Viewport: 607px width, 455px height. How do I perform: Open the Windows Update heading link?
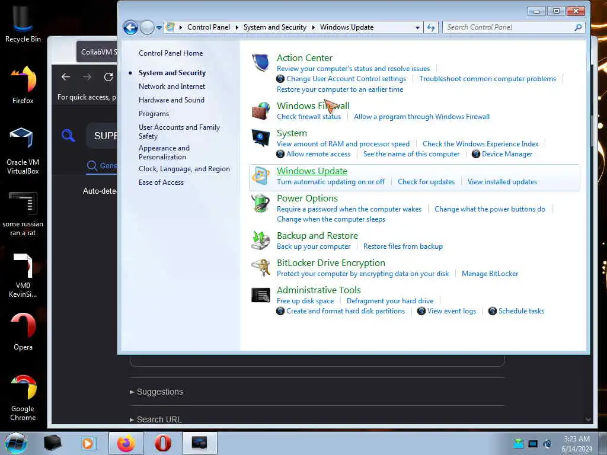click(x=312, y=171)
